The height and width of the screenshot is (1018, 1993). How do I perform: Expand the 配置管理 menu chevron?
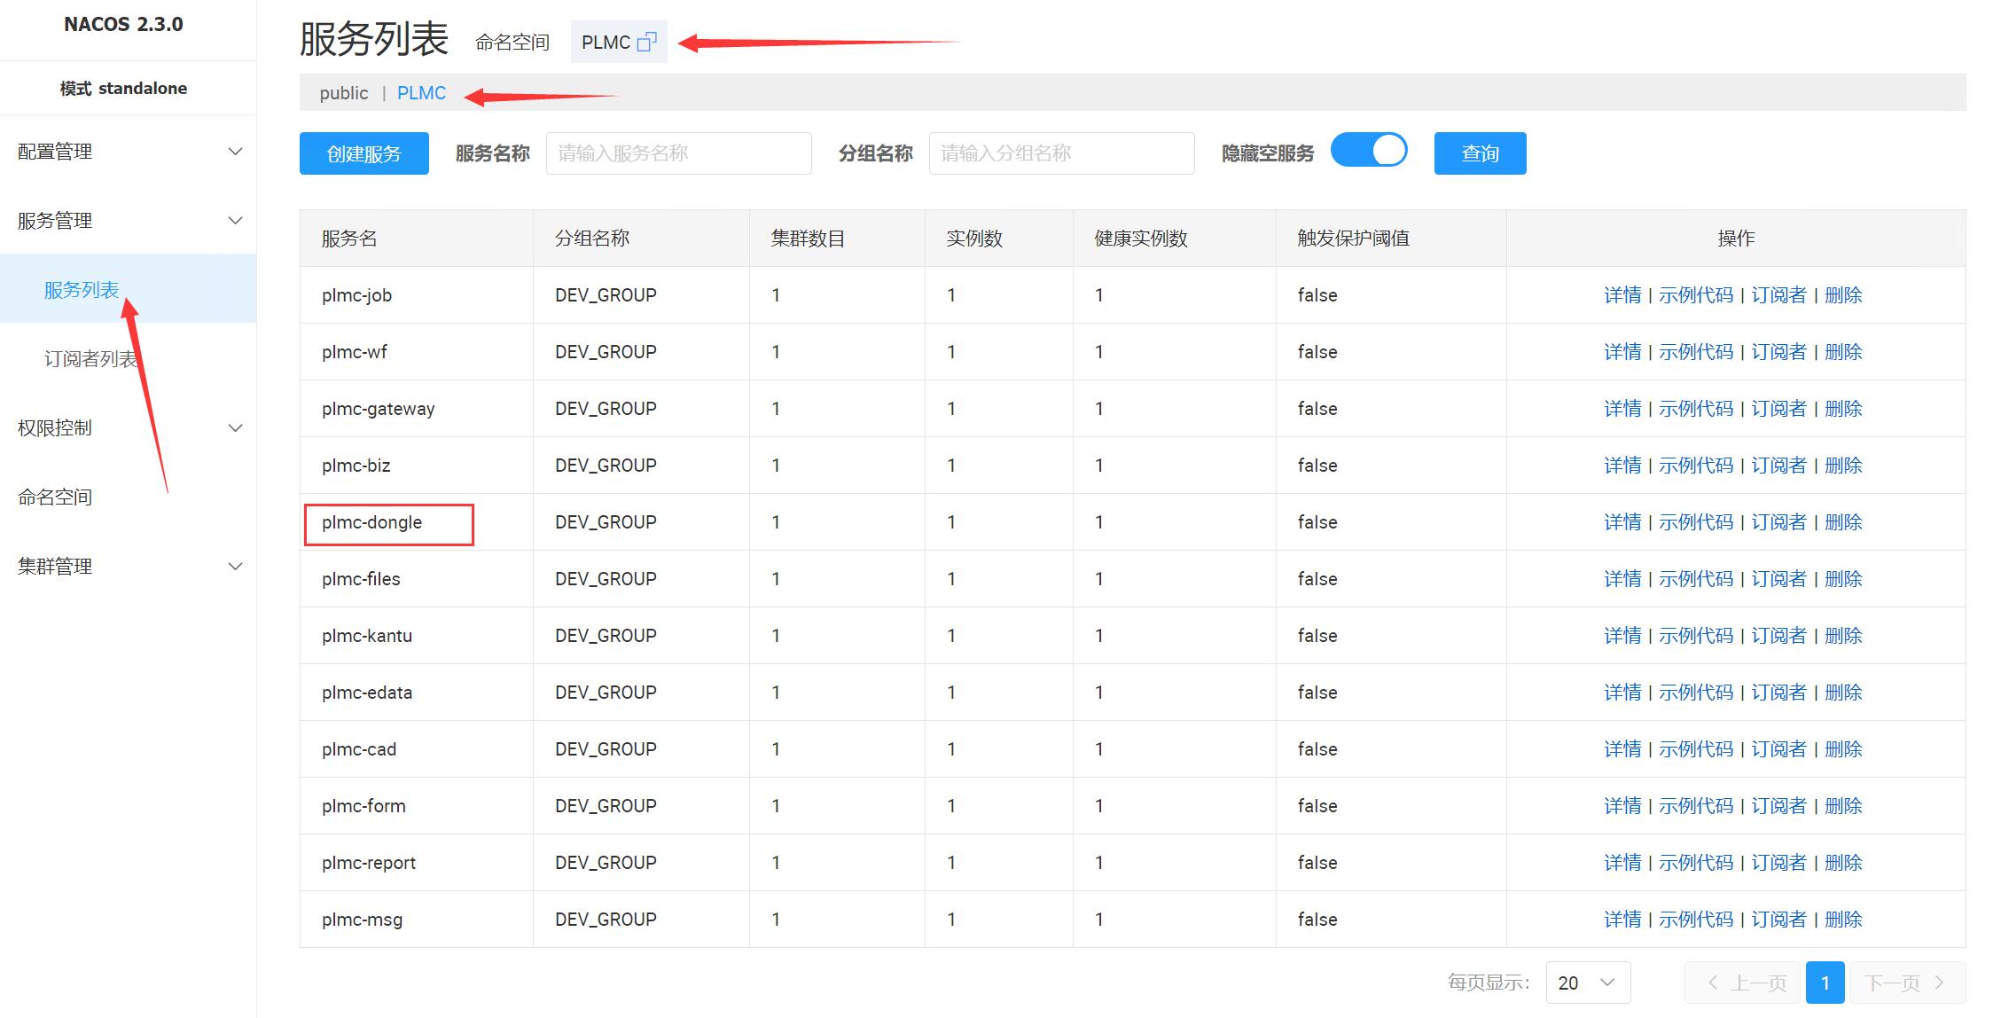tap(236, 152)
